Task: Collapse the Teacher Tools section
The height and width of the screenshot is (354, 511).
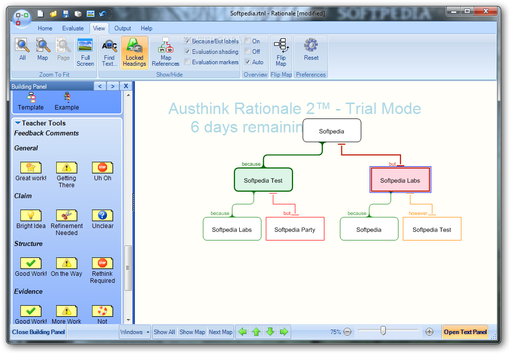Action: (x=18, y=123)
